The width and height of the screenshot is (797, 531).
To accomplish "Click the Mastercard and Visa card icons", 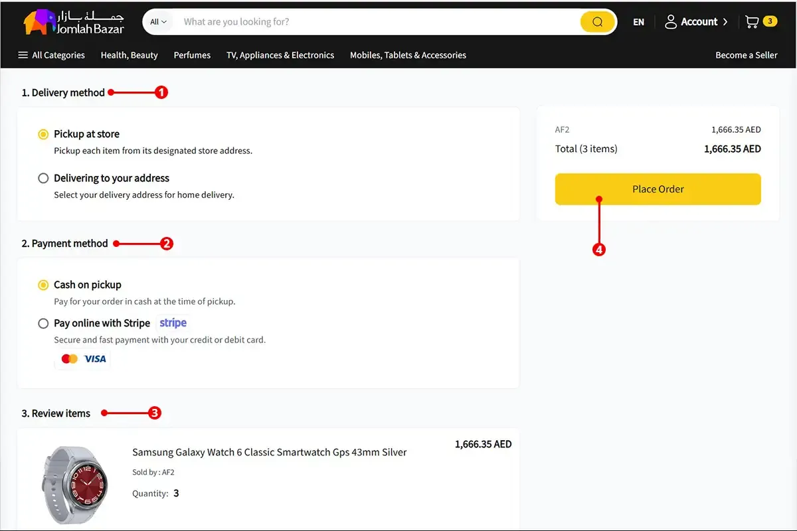I will click(83, 359).
